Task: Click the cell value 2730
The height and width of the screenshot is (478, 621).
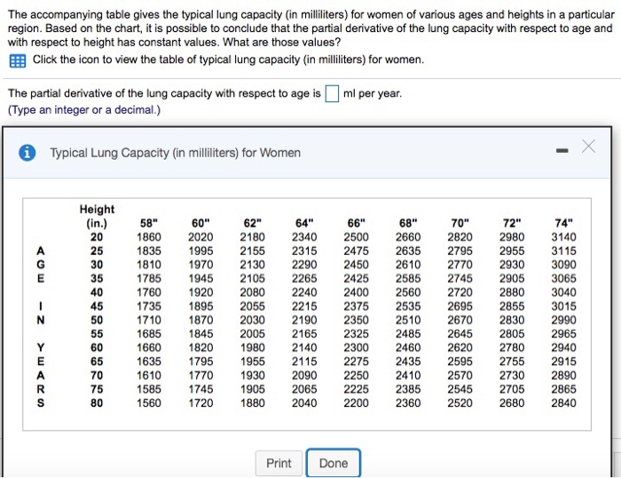Action: click(512, 375)
